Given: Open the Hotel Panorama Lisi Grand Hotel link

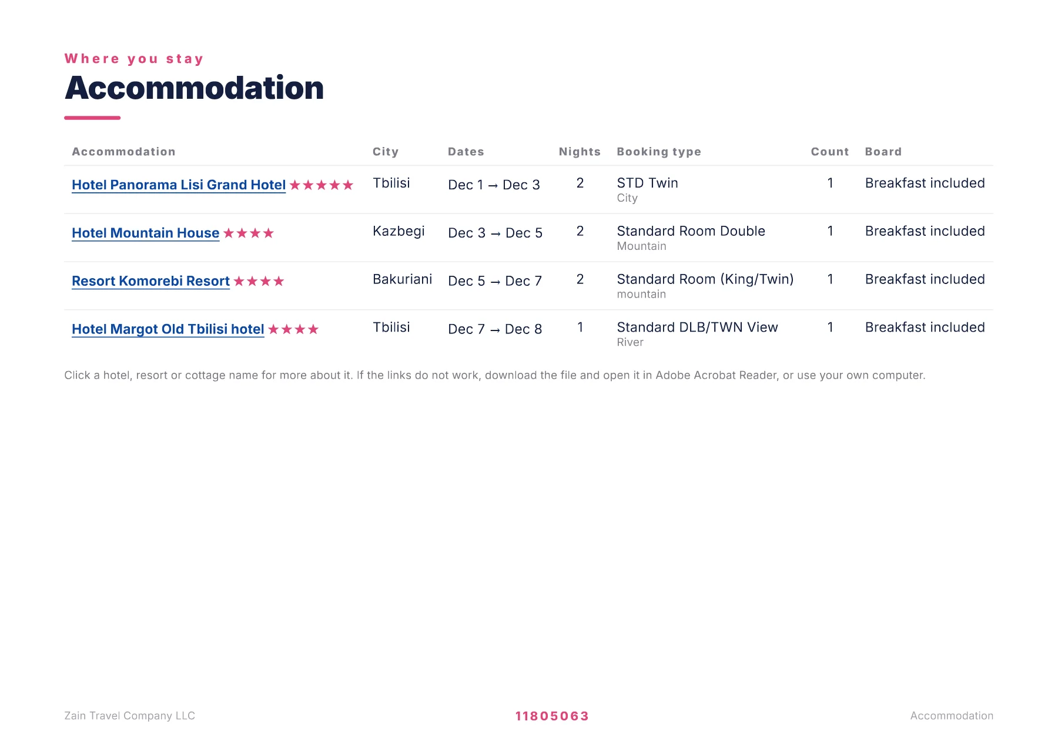Looking at the screenshot, I should coord(179,185).
